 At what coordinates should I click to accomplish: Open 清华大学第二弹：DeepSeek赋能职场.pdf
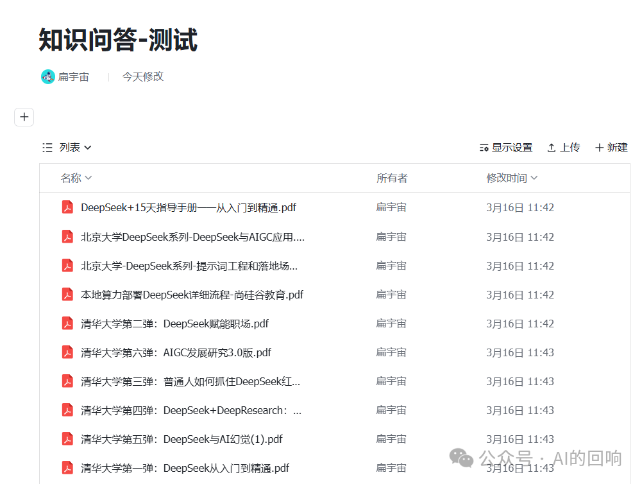coord(175,324)
